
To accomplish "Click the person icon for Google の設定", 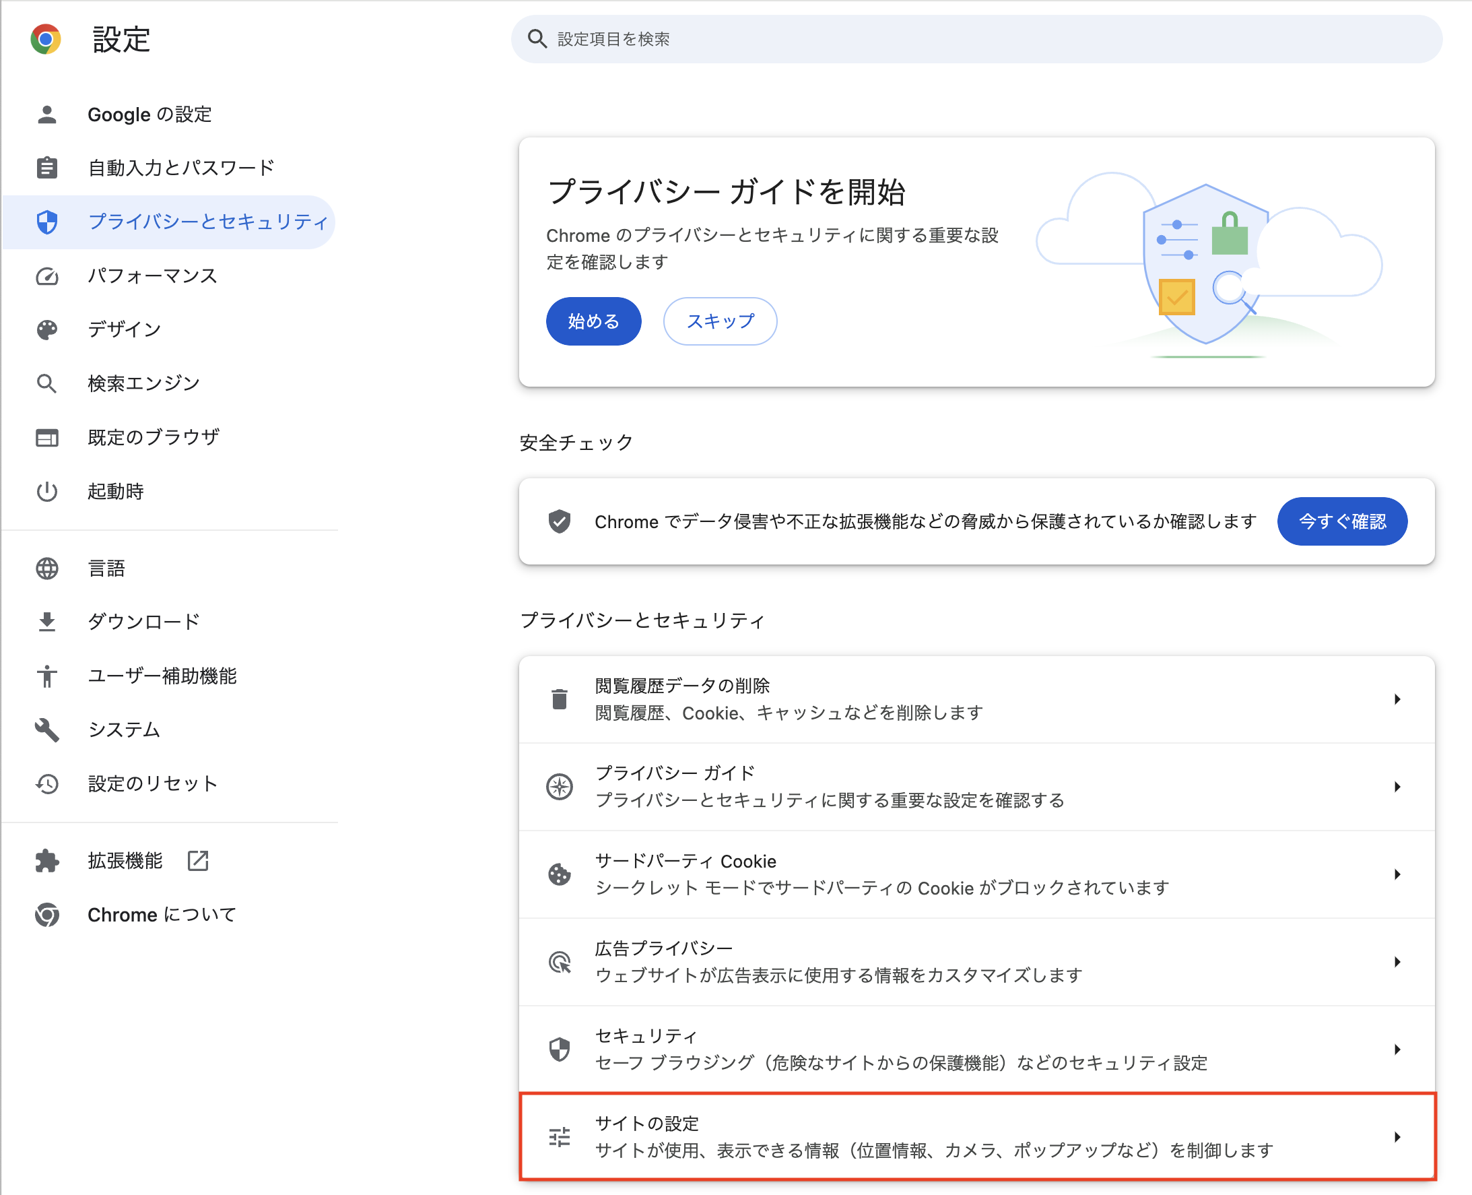I will [x=46, y=115].
